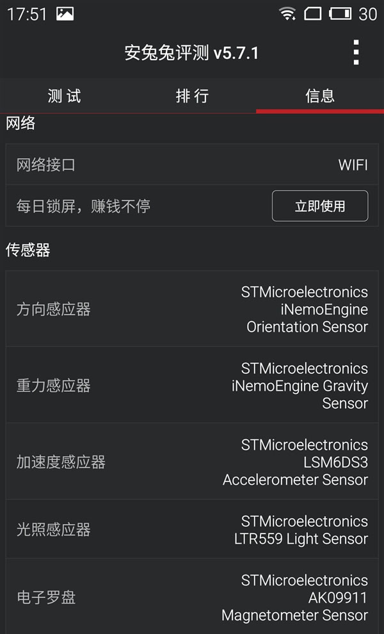384x634 pixels.
Task: Tap the 网络 section header
Action: point(20,124)
